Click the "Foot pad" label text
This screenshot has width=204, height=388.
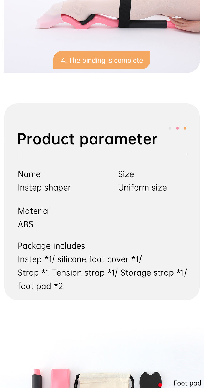click(187, 383)
